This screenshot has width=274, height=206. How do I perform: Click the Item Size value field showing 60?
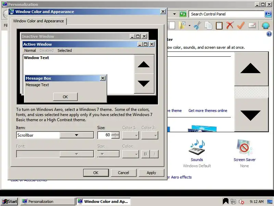tap(104, 135)
